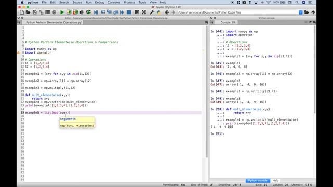
Task: Step into function in debugger
Action: point(109,12)
